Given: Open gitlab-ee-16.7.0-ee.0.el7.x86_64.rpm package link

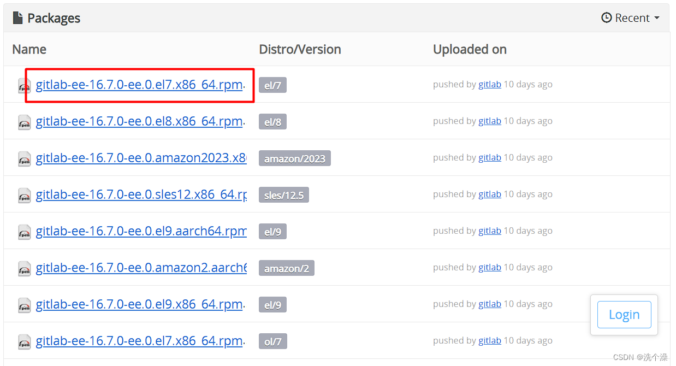Looking at the screenshot, I should pyautogui.click(x=138, y=85).
